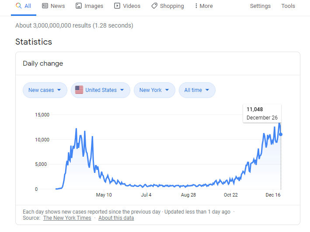Image resolution: width=310 pixels, height=232 pixels.
Task: Click the Aug 28 x-axis label
Action: click(x=188, y=195)
